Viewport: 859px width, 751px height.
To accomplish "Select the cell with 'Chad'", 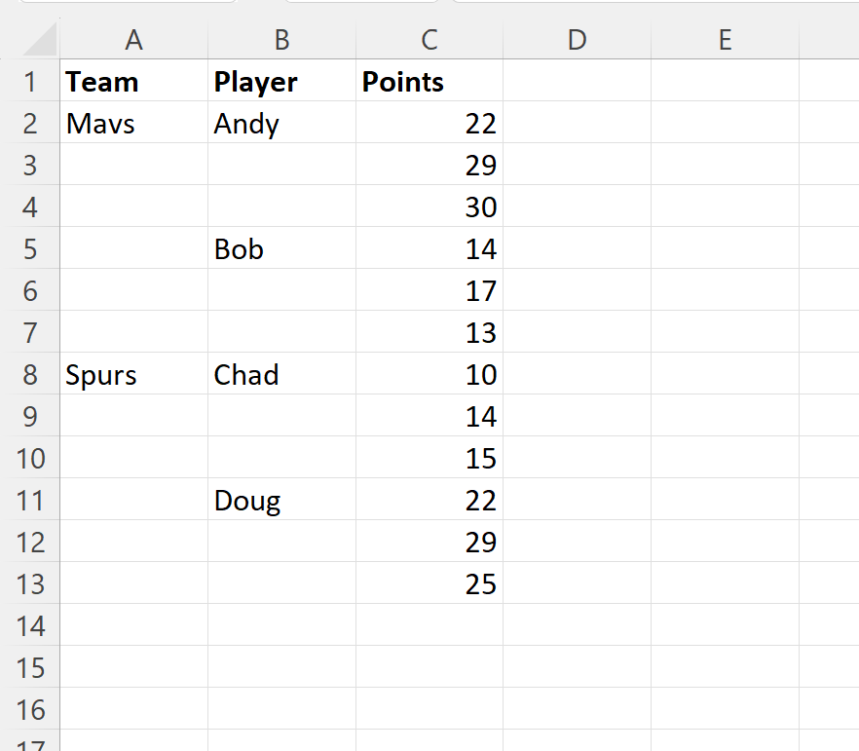I will [280, 374].
